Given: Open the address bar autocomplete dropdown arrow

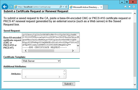Looking at the screenshot, I should (63, 7).
